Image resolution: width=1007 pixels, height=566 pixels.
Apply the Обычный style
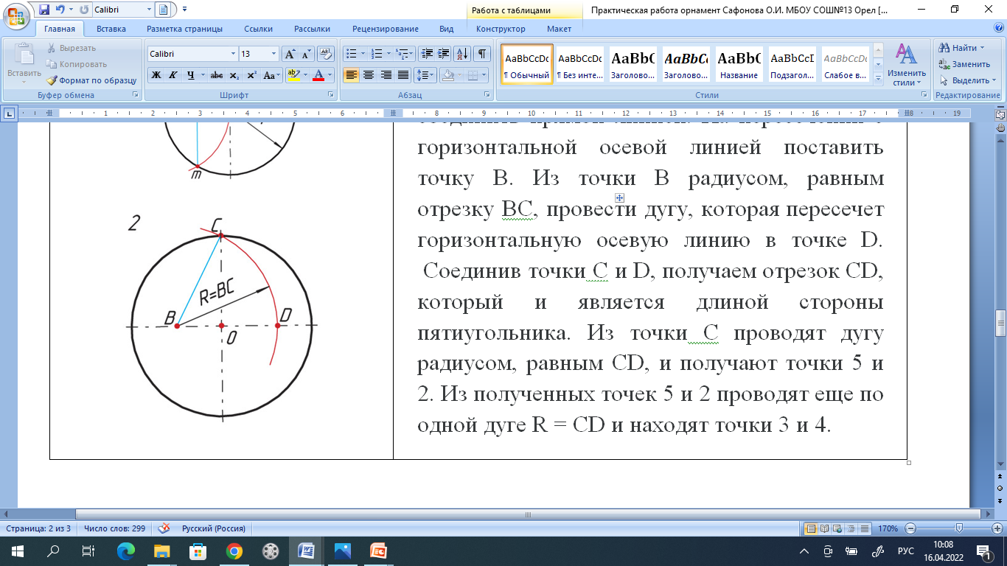[x=526, y=64]
